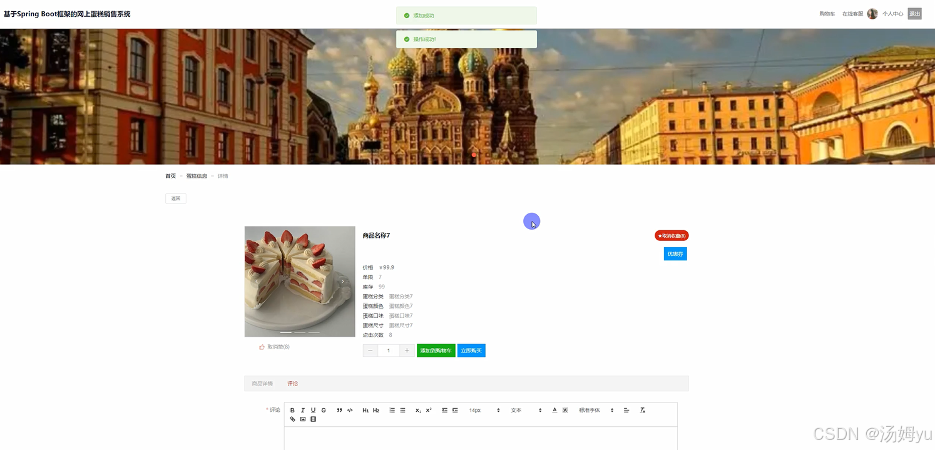Apply Heading 1 format
Screen dimensions: 935x450
pyautogui.click(x=365, y=411)
